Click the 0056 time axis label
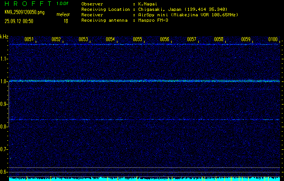Viewport: 284px width, 181px height. (x=164, y=39)
